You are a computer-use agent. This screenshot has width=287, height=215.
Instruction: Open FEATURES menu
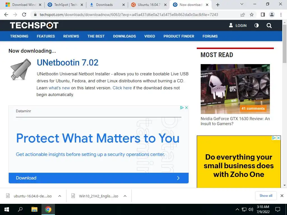[x=46, y=36]
